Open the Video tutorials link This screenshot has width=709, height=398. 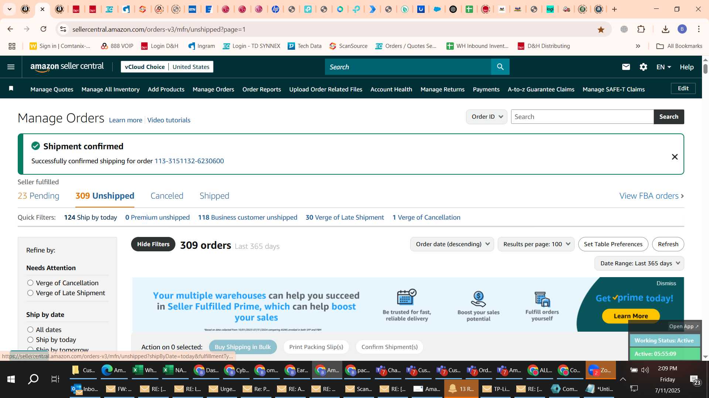click(x=169, y=120)
